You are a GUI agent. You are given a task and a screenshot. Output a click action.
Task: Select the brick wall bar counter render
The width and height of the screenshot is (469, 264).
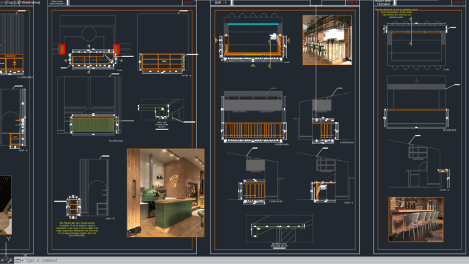pyautogui.click(x=416, y=219)
